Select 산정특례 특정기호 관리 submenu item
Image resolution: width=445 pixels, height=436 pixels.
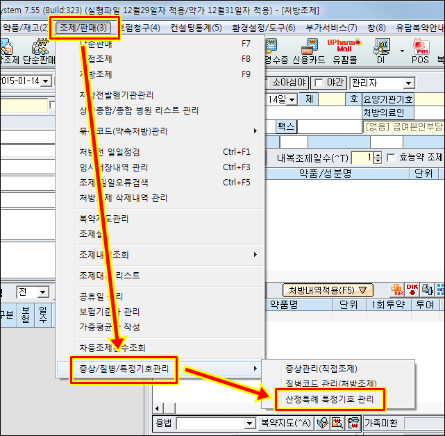324,399
